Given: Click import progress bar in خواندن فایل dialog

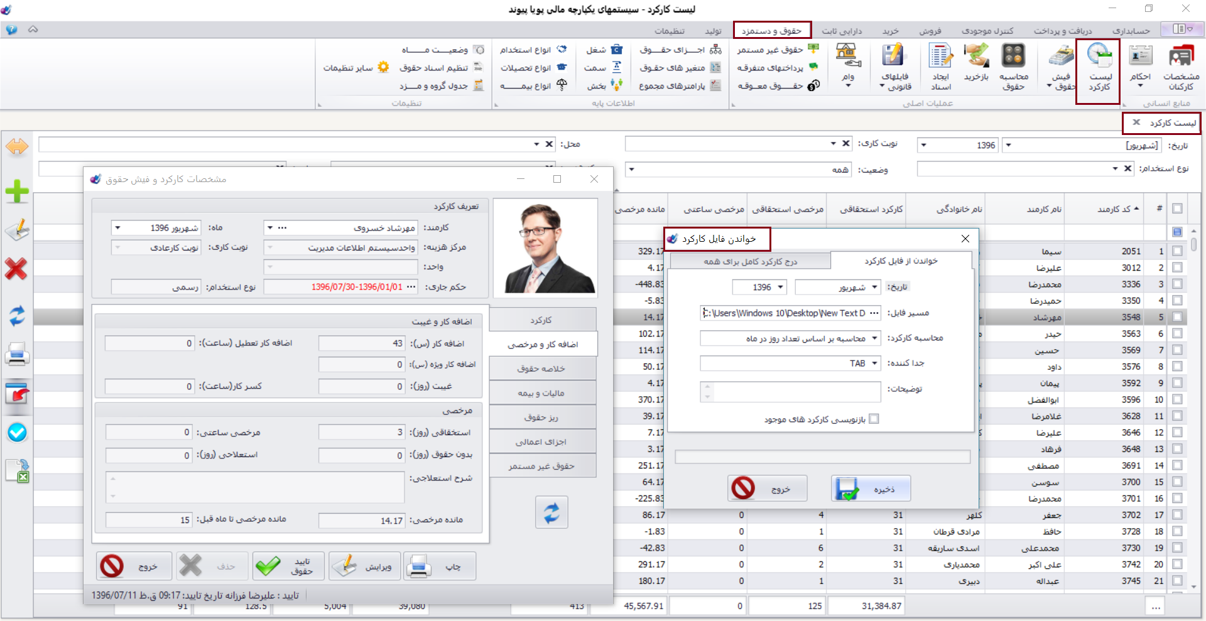Looking at the screenshot, I should click(x=822, y=456).
